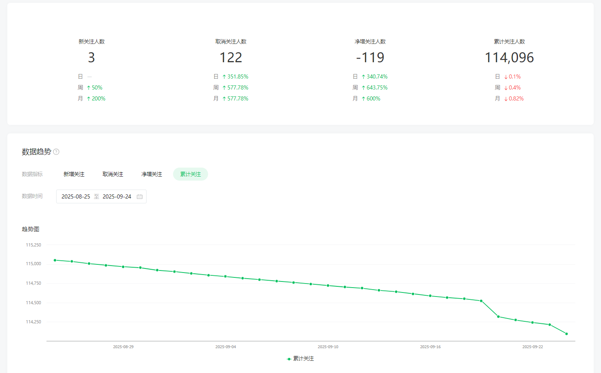The width and height of the screenshot is (601, 373).
Task: Select the chart data point above 2025-08-29
Action: point(123,267)
